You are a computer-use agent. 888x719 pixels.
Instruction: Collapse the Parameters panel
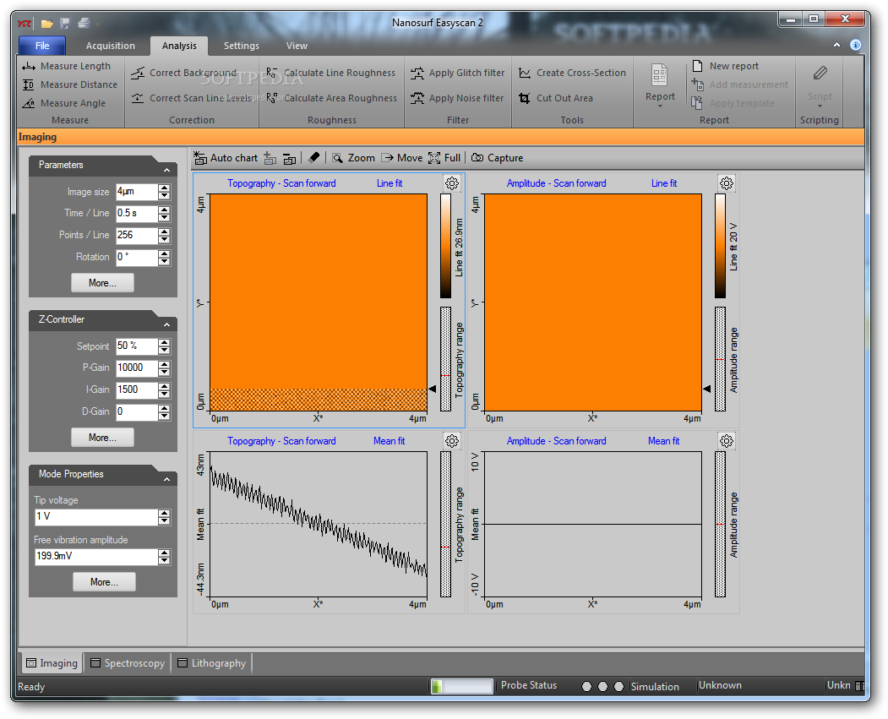coord(166,171)
